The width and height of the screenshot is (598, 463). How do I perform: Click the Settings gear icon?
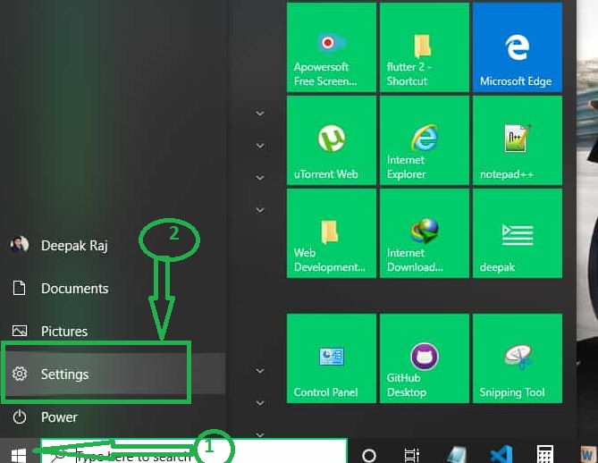point(19,374)
